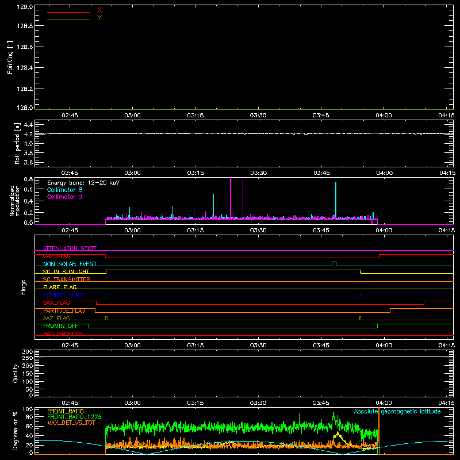460x460 pixels.
Task: Click the 128.4 tick label on Pointing axis
Action: 25,68
